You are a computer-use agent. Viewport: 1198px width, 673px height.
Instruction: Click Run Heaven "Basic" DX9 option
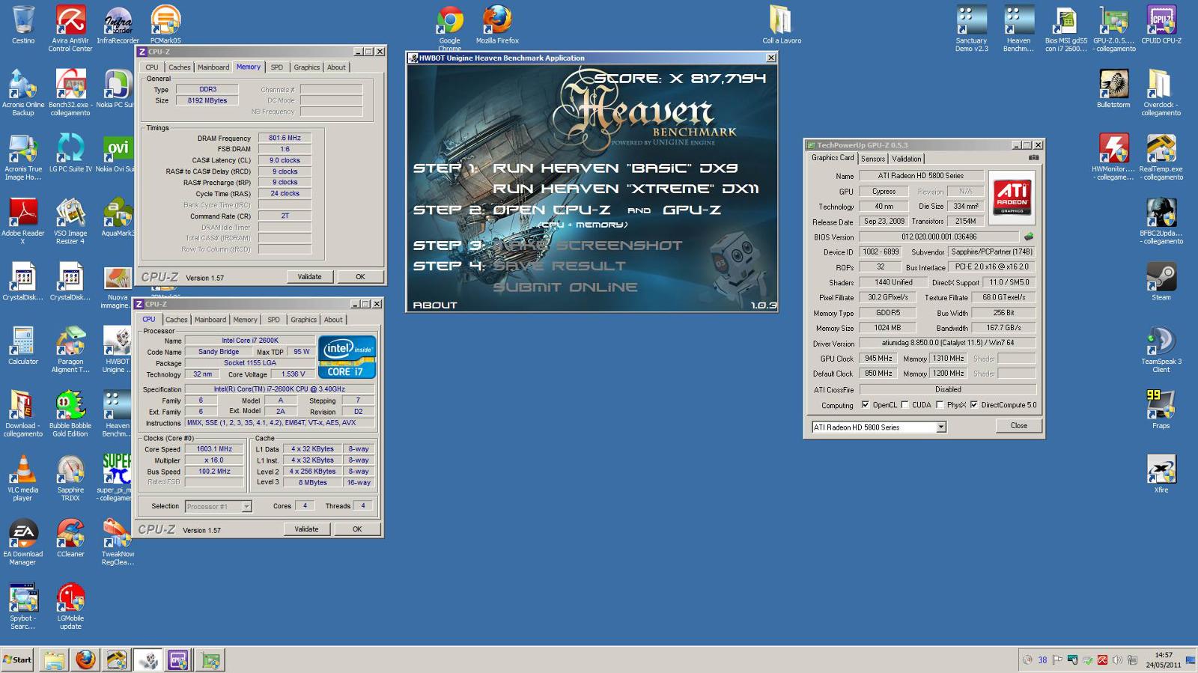(615, 168)
